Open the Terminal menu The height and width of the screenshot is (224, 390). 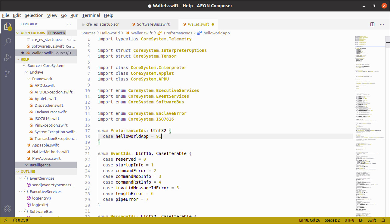coord(91,15)
